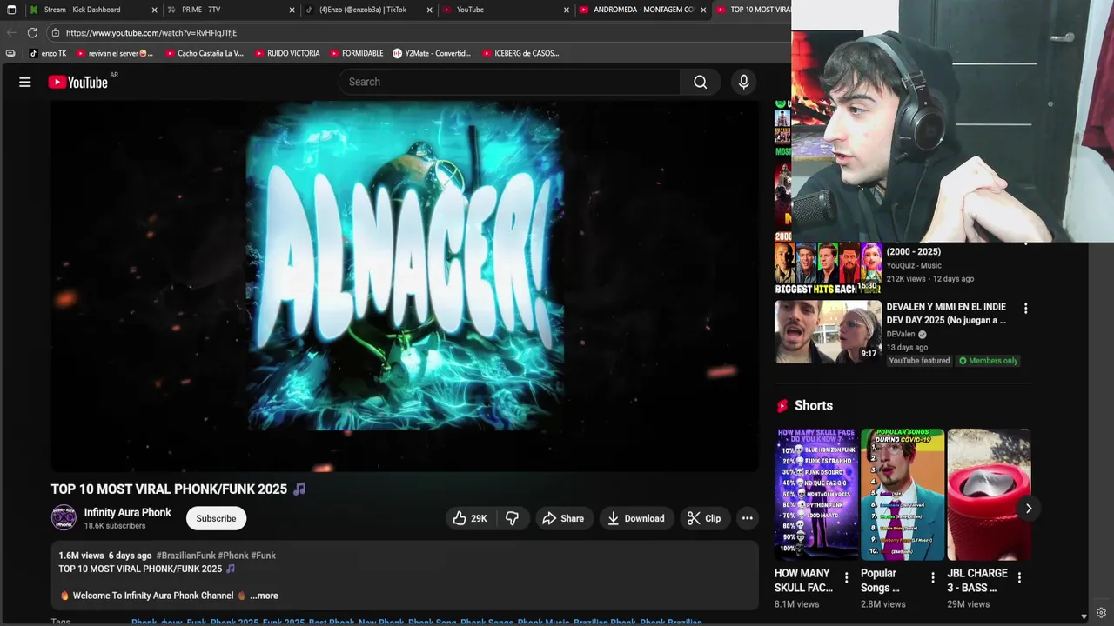Open DEVALEN Y MIMI EN EL INDIE title
The width and height of the screenshot is (1114, 626).
(x=946, y=313)
